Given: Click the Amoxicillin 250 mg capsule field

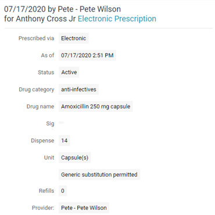Looking at the screenshot, I should [x=96, y=107].
